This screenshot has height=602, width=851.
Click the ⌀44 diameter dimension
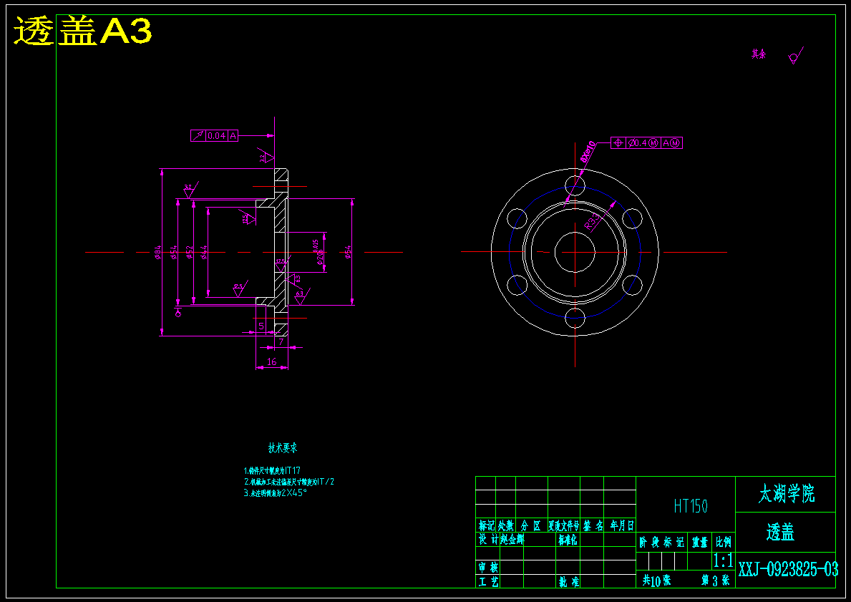point(204,253)
